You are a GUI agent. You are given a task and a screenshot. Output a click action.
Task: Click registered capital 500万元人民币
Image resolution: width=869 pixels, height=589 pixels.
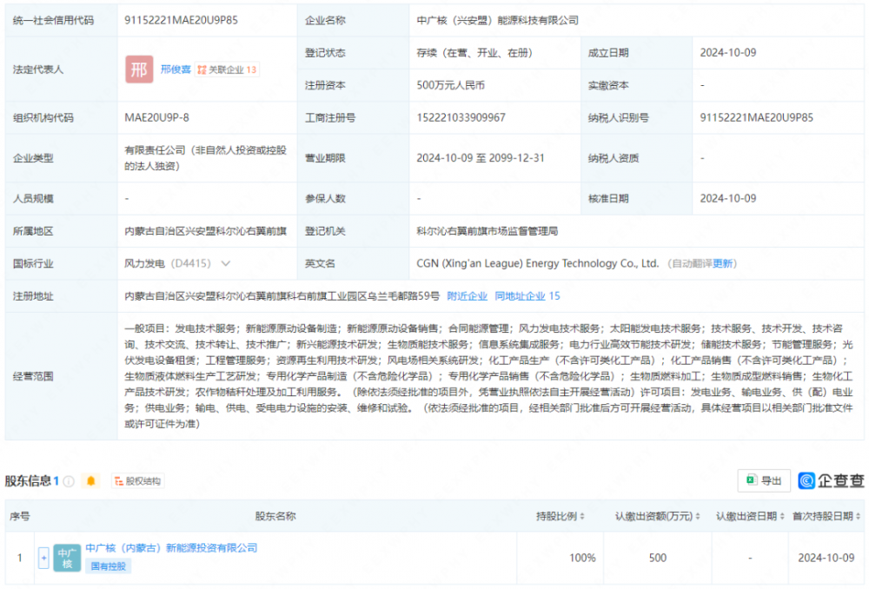point(450,85)
